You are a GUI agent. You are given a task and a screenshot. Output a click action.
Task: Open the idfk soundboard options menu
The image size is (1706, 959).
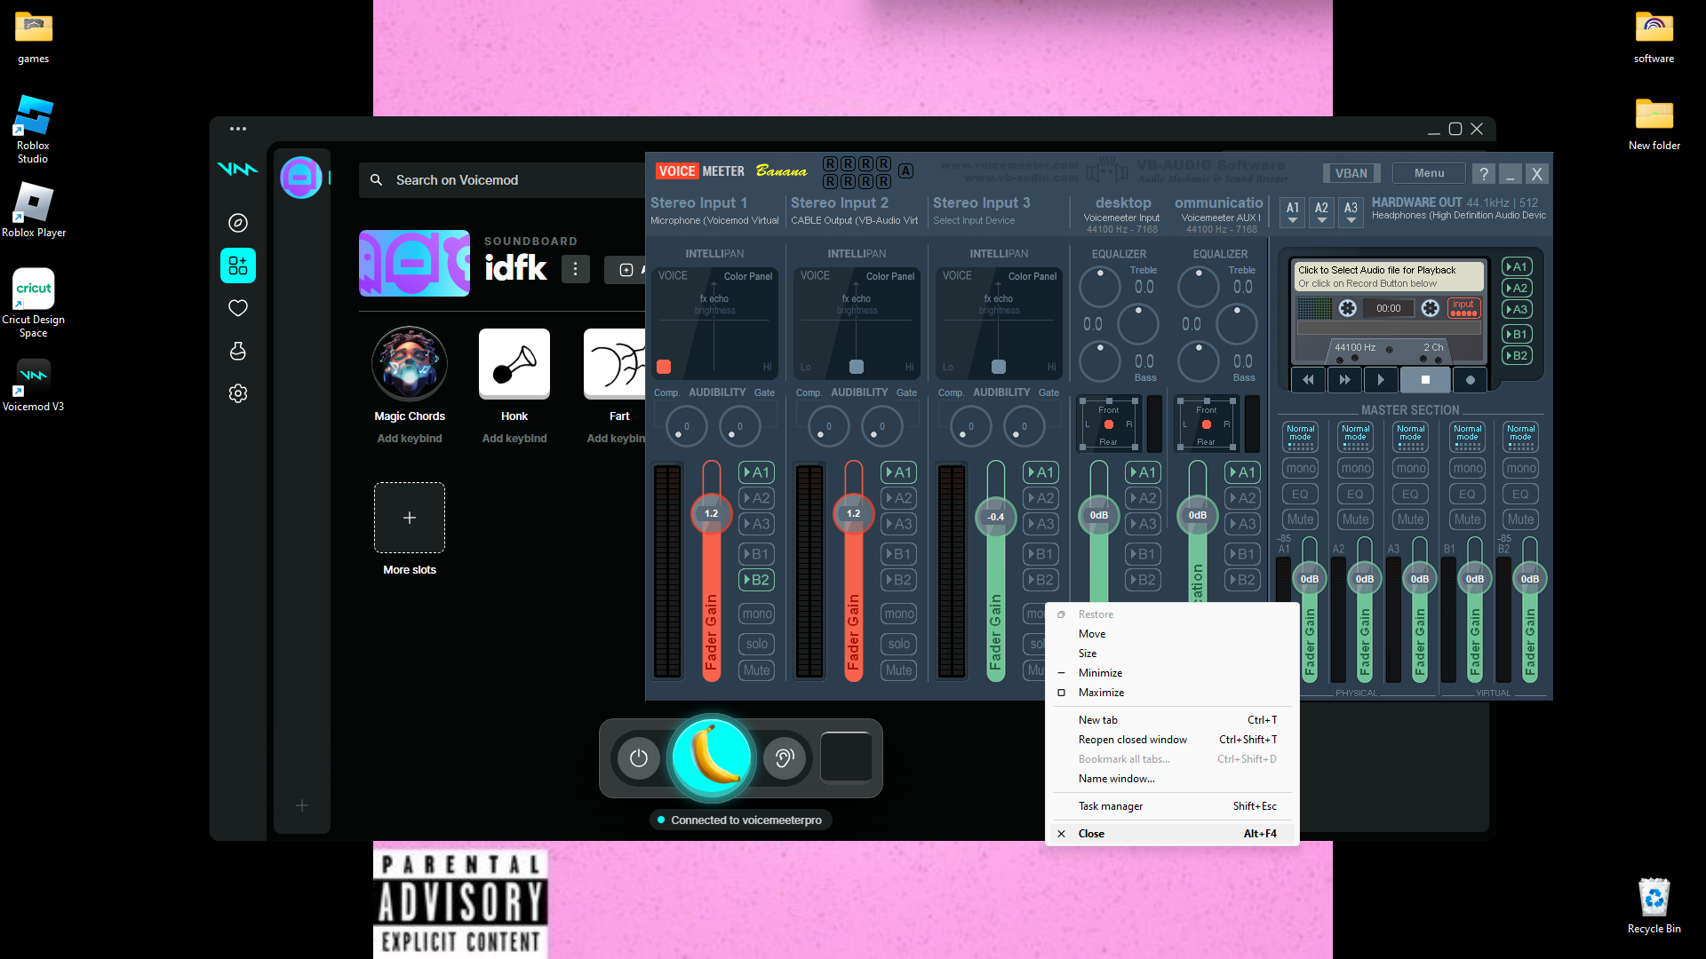coord(575,269)
